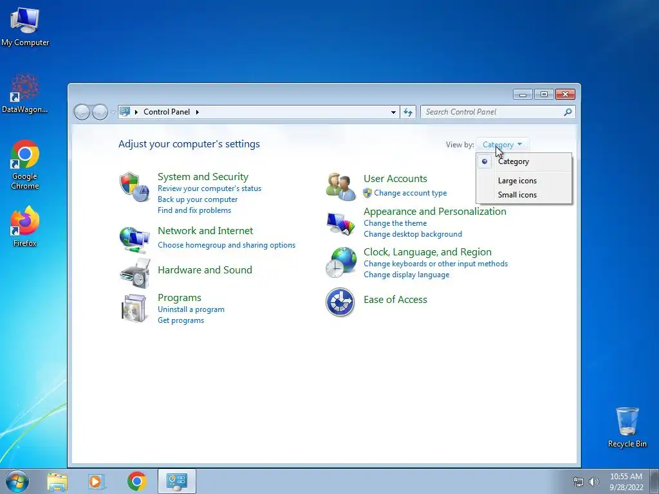
Task: Click the magnifier icon in the search box
Action: point(568,112)
